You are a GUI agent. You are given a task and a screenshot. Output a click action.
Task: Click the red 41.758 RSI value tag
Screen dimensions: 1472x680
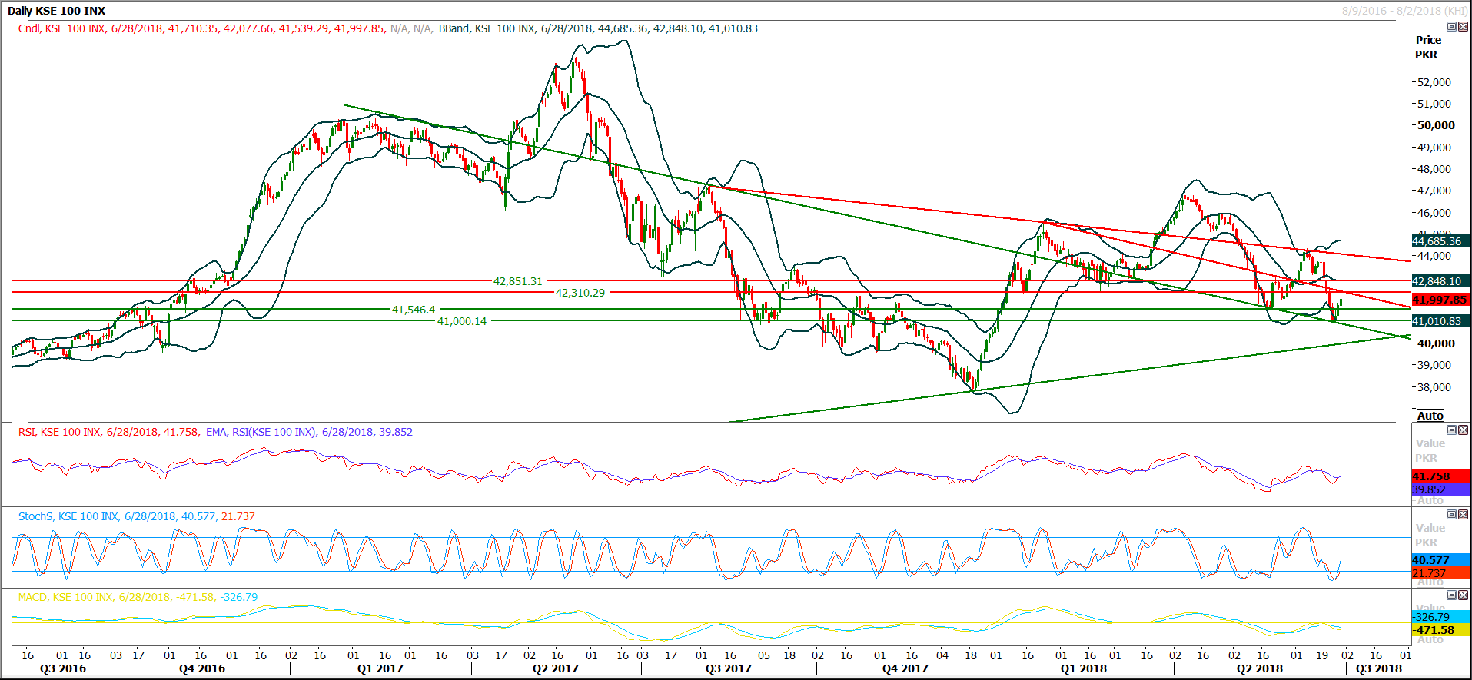(x=1440, y=476)
